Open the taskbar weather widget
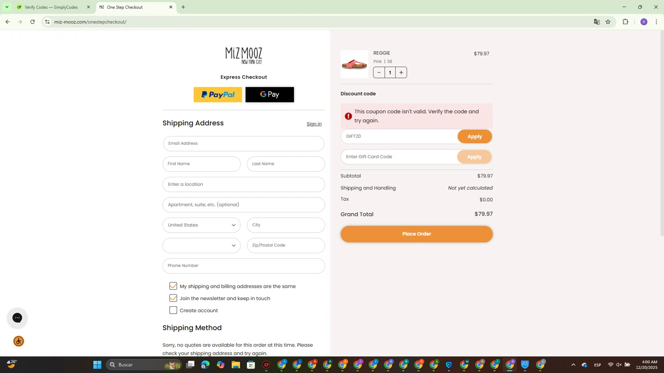 (12, 365)
